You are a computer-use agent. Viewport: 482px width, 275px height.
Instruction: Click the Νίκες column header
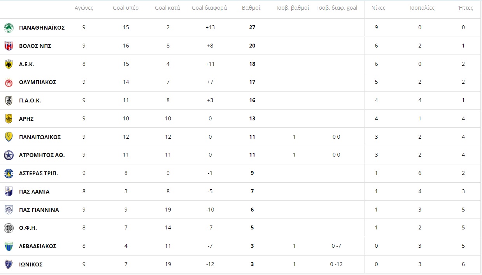(x=379, y=8)
